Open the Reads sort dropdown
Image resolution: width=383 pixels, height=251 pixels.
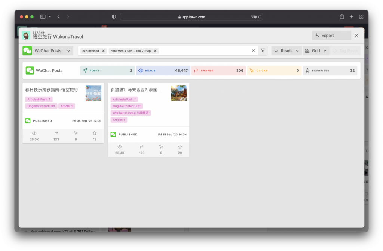point(286,51)
